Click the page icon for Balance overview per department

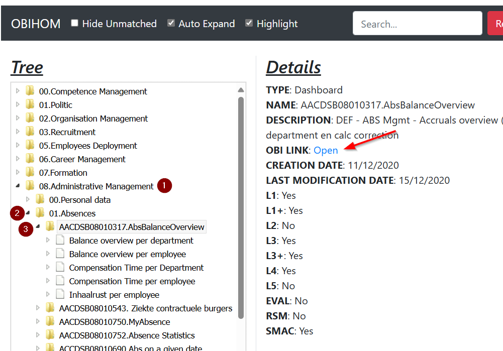pyautogui.click(x=60, y=241)
